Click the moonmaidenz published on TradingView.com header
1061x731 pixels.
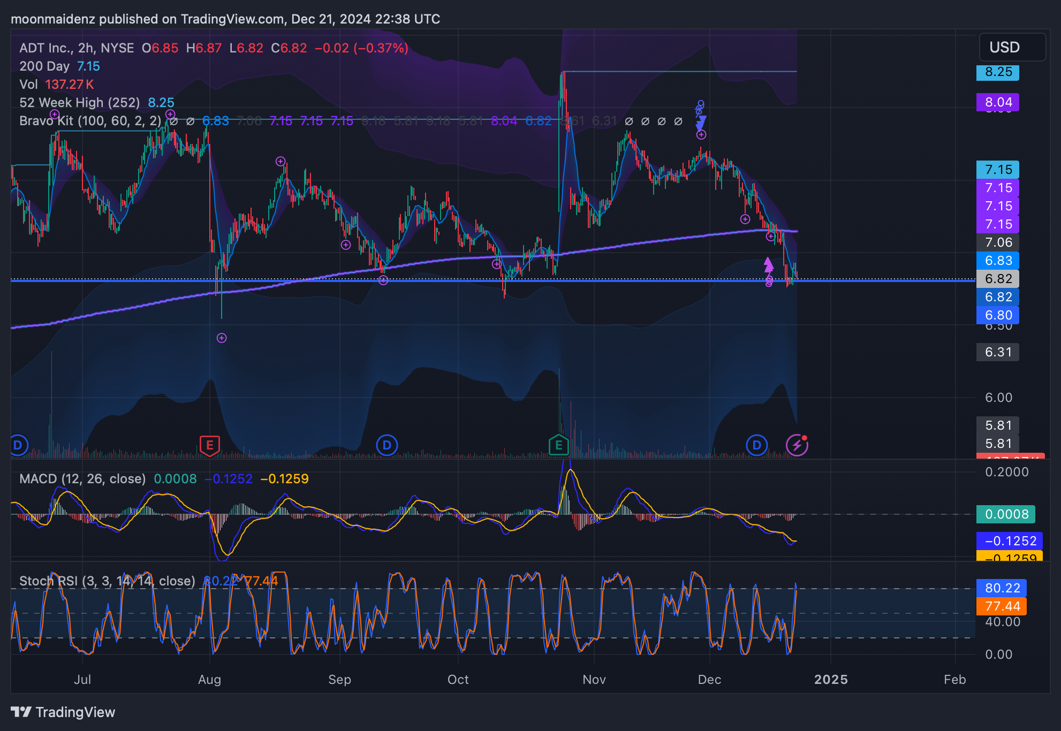pos(225,19)
